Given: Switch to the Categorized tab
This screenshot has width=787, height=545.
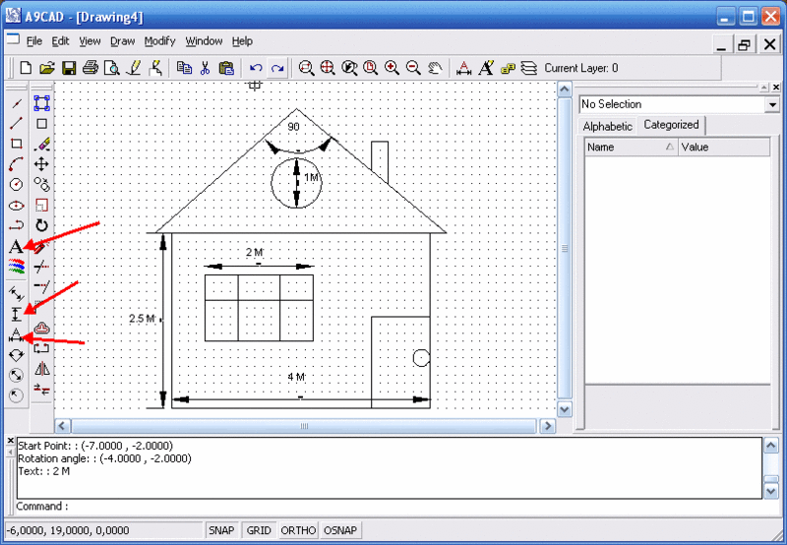Looking at the screenshot, I should coord(671,125).
